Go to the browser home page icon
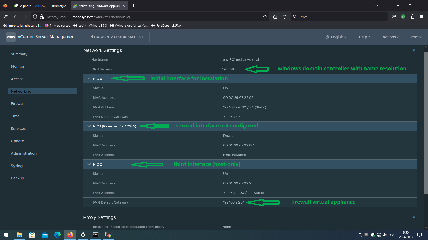Viewport: 428px width, 240px height. (x=275, y=17)
